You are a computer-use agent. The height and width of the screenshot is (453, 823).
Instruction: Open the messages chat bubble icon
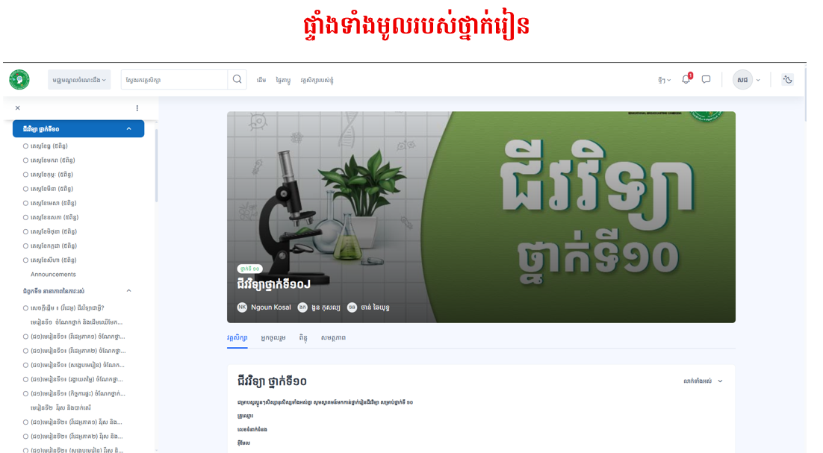pyautogui.click(x=706, y=80)
